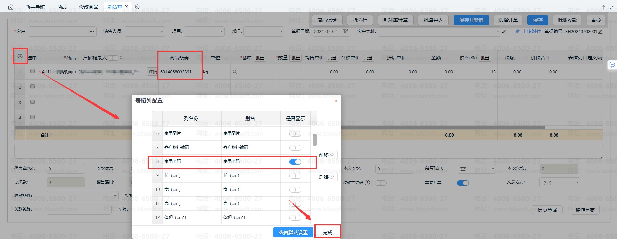Click the column settings gear icon
The width and height of the screenshot is (617, 239).
(x=20, y=56)
